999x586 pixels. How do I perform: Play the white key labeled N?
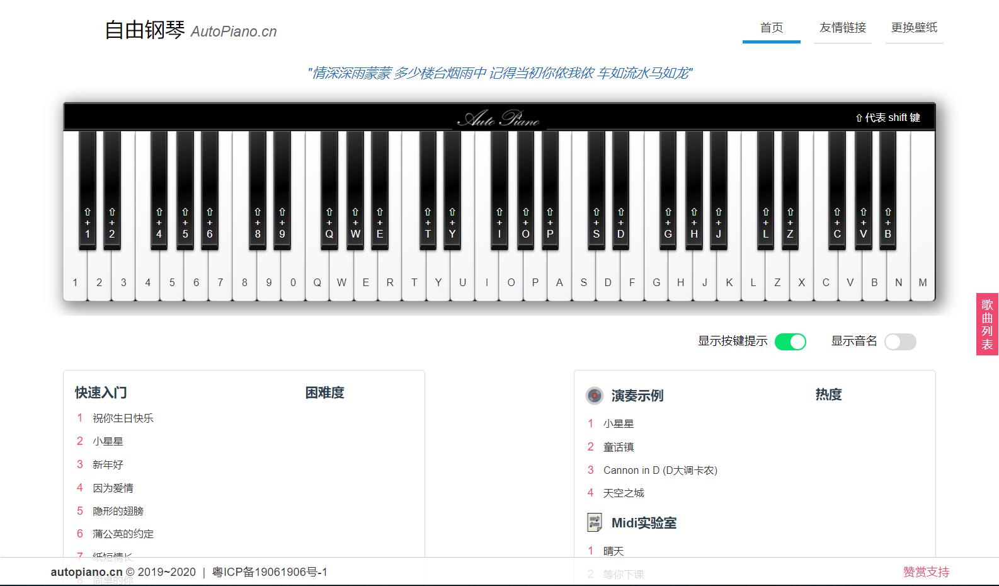click(898, 277)
